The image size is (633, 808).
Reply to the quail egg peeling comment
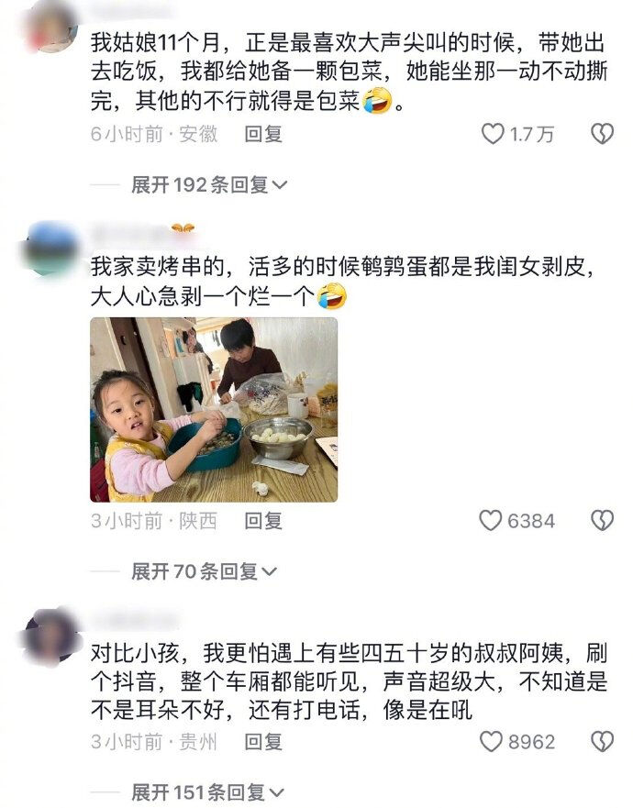(263, 520)
